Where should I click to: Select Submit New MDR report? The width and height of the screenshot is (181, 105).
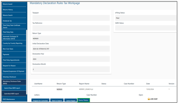coord(14,88)
